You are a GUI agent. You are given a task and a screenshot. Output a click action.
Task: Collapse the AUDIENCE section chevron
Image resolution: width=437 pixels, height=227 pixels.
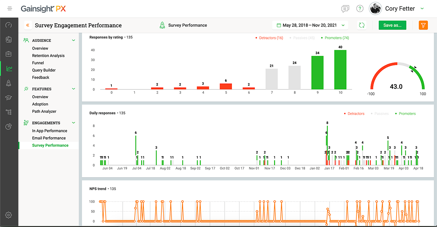tap(73, 40)
